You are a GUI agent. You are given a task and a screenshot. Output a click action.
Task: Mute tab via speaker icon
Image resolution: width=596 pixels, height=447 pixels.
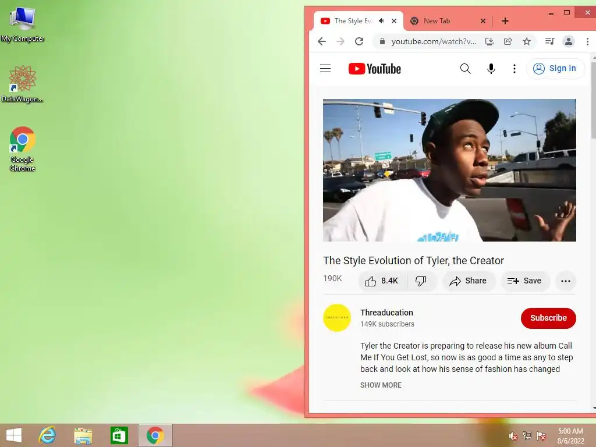pyautogui.click(x=382, y=21)
